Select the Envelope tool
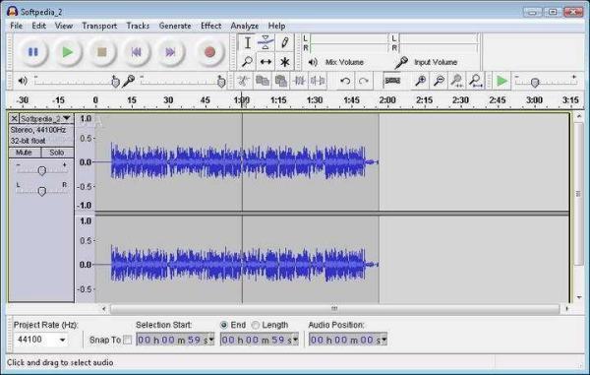The height and width of the screenshot is (375, 590). coord(265,42)
